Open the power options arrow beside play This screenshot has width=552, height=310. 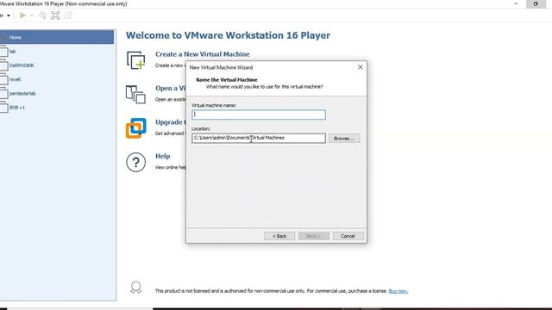pyautogui.click(x=32, y=15)
